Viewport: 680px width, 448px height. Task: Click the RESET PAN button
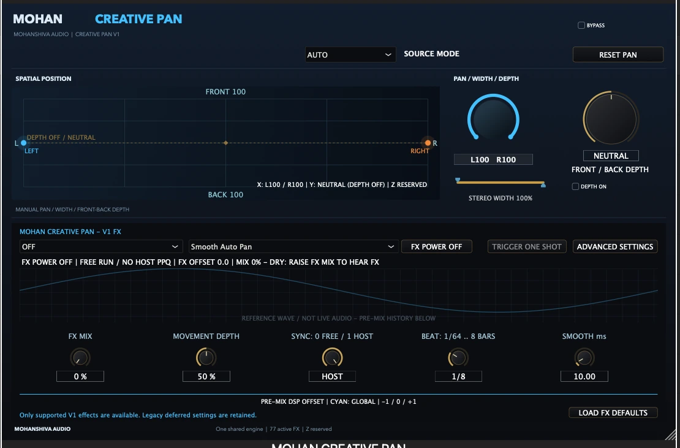click(618, 55)
